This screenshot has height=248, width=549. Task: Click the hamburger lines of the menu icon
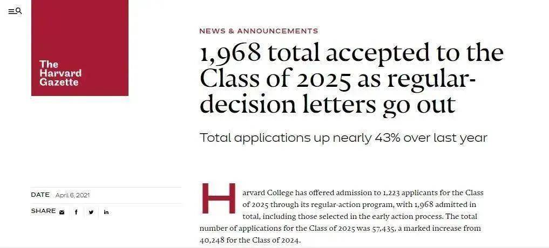11,11
